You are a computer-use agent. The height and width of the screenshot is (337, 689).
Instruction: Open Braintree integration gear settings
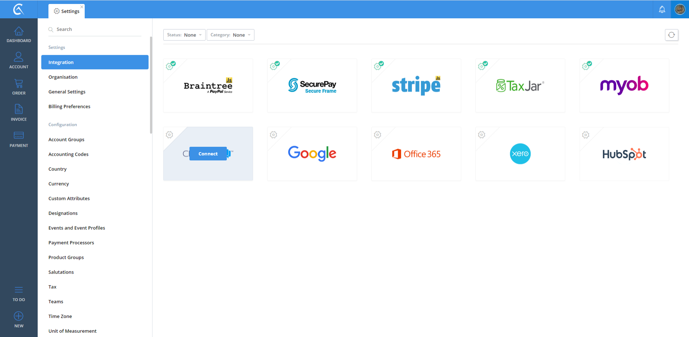(170, 66)
